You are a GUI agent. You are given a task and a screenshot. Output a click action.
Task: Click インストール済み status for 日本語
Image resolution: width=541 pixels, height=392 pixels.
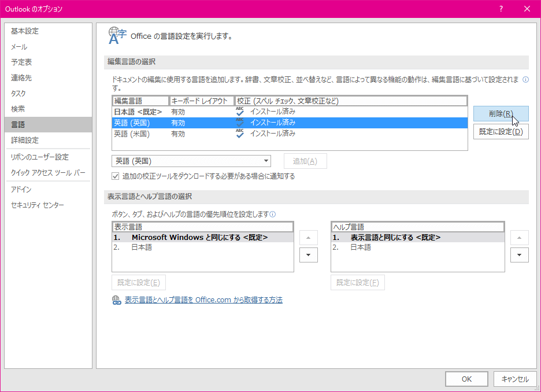click(273, 112)
